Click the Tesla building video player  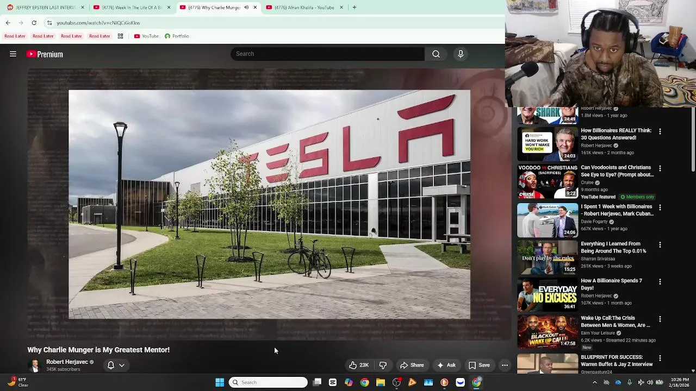tap(269, 204)
